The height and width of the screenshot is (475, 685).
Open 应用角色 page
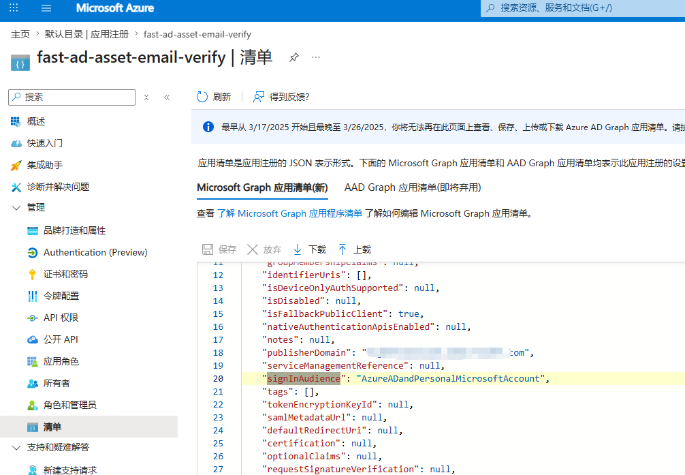click(x=61, y=361)
